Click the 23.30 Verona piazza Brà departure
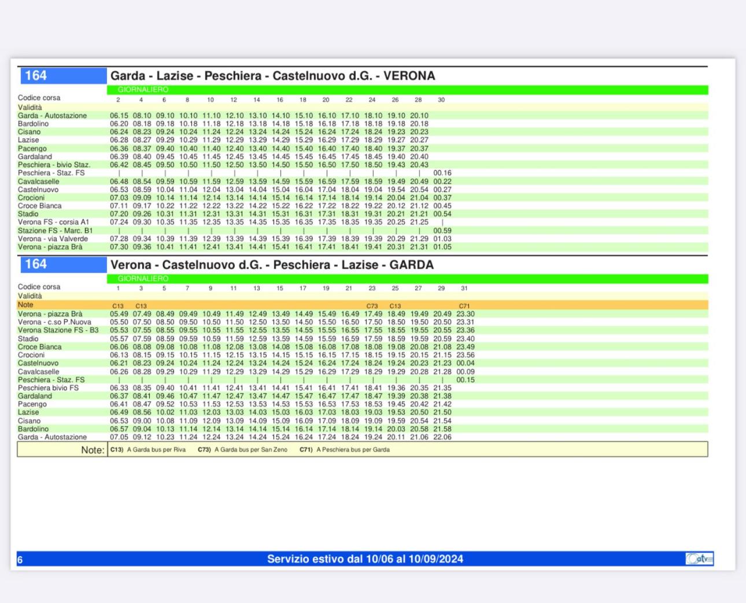The image size is (746, 603). [x=466, y=314]
